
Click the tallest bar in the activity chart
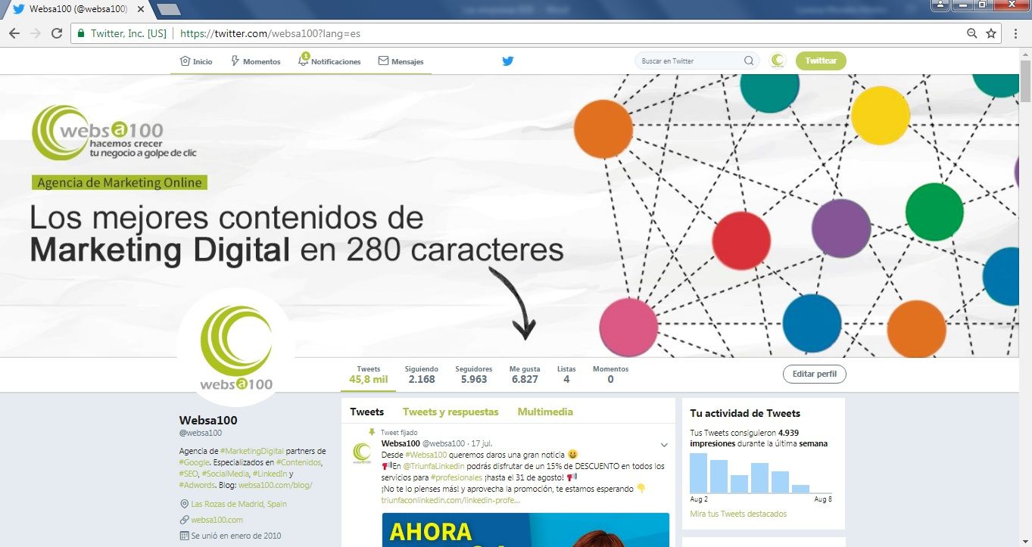tap(698, 473)
